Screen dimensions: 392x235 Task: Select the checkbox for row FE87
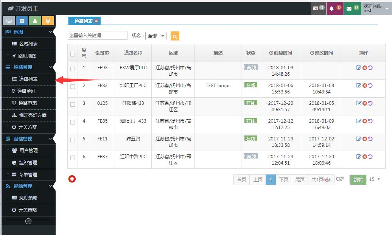73,158
